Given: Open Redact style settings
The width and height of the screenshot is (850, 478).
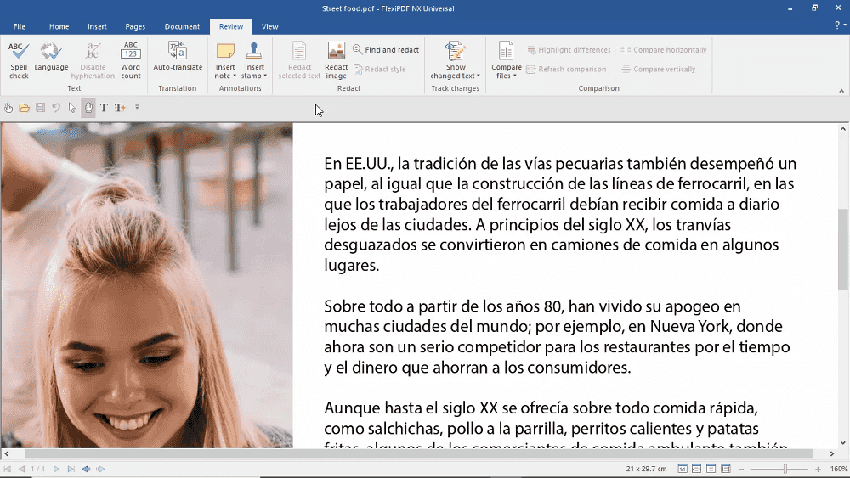Looking at the screenshot, I should click(379, 70).
